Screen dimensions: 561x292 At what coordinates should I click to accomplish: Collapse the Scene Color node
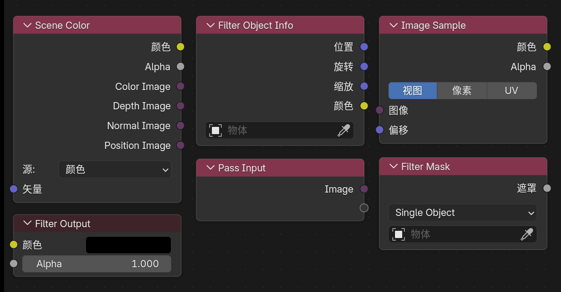pos(27,25)
